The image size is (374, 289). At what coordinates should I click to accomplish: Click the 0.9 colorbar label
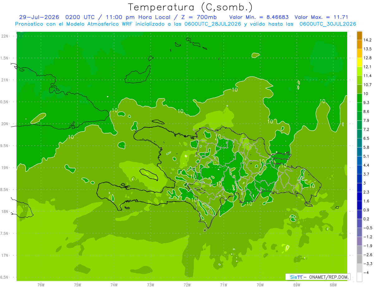[367, 210]
